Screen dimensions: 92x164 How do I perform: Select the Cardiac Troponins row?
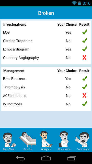tap(46, 41)
